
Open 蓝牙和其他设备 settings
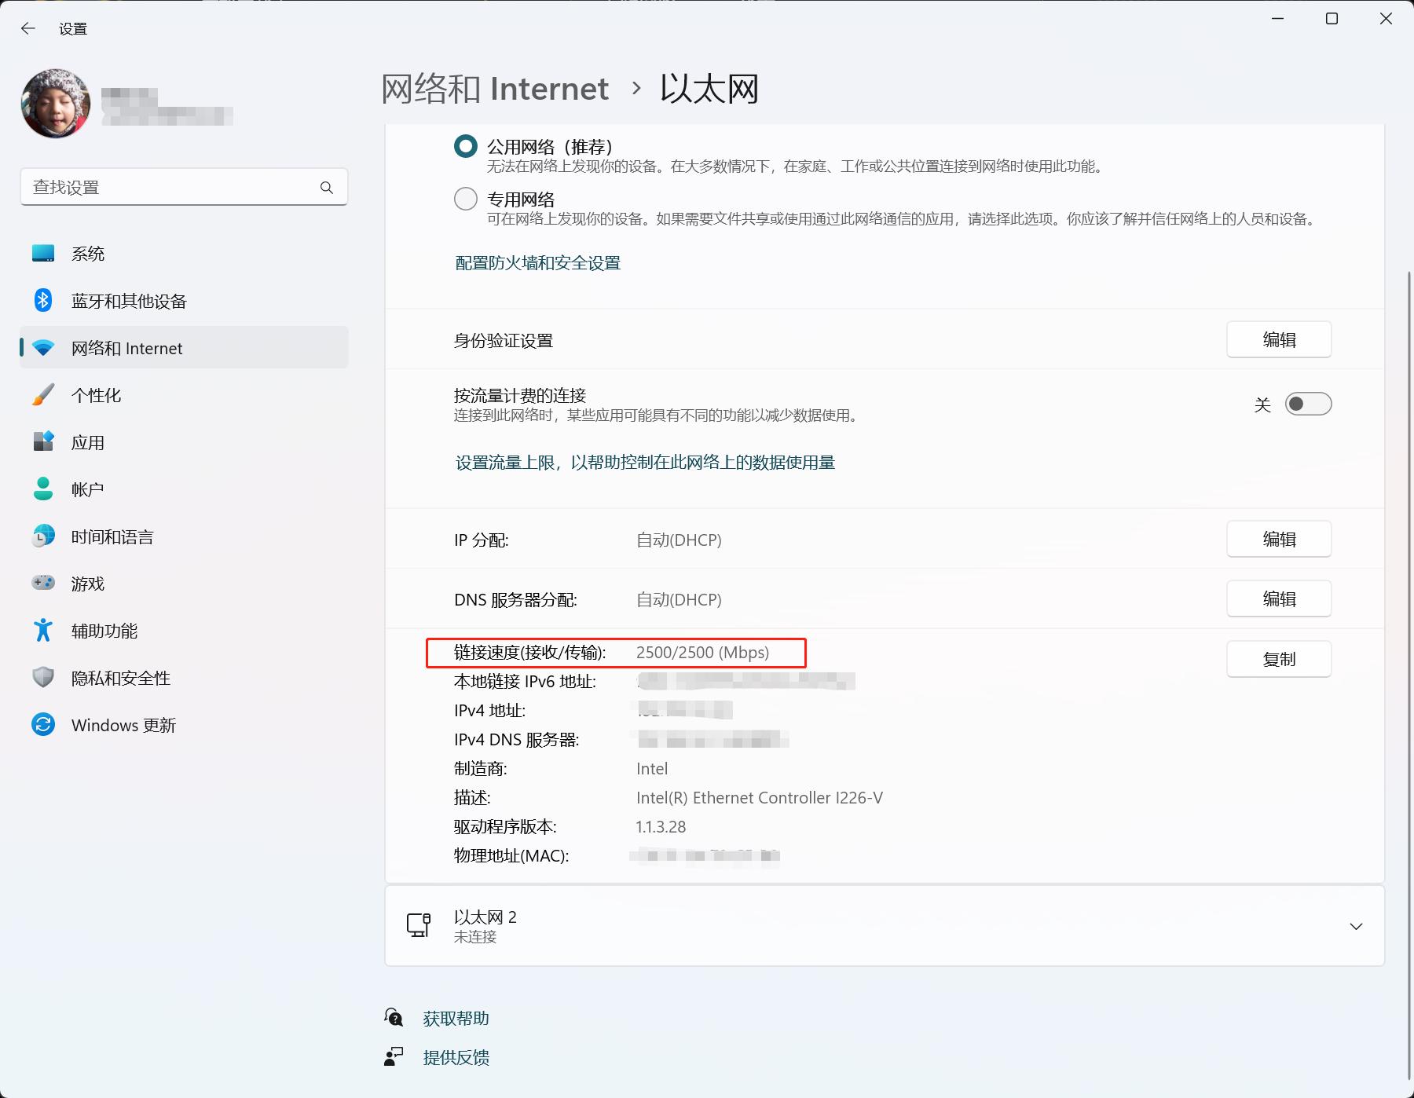click(x=129, y=300)
